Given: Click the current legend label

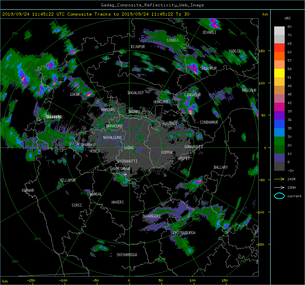Looking at the screenshot, I should click(294, 196).
